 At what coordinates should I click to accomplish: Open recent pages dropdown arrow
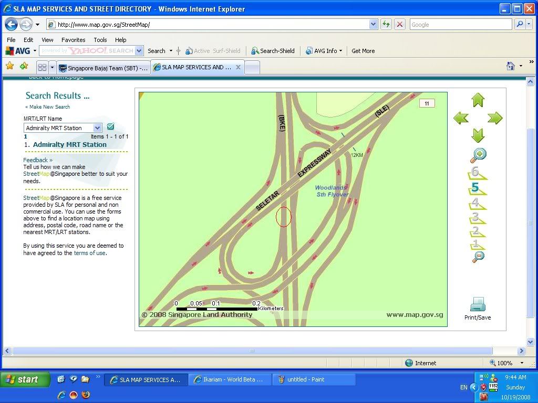(37, 25)
